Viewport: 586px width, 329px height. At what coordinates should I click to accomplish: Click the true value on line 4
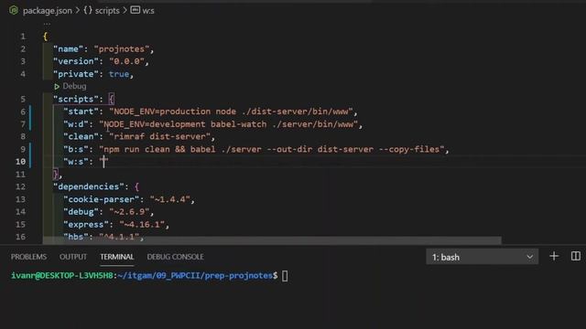(x=119, y=74)
